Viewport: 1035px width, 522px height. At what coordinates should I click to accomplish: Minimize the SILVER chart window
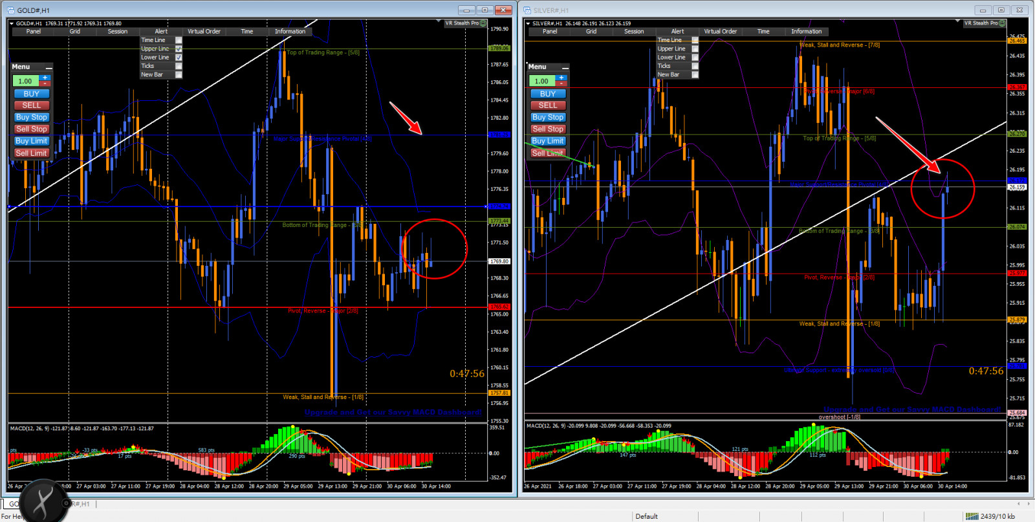[983, 10]
